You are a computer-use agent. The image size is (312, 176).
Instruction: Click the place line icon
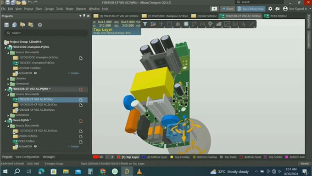252,24
